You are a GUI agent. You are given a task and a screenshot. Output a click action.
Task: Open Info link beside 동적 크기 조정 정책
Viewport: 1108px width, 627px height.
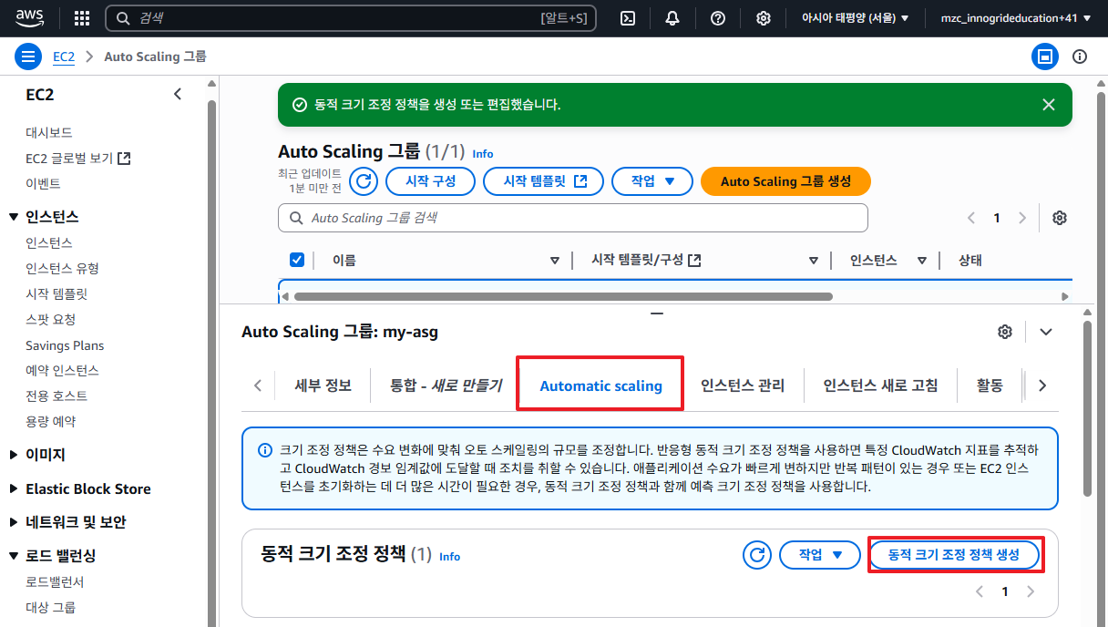tap(450, 556)
